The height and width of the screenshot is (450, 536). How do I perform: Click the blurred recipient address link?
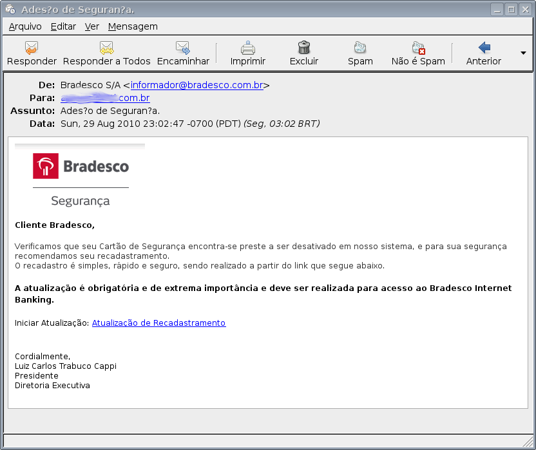pyautogui.click(x=105, y=98)
